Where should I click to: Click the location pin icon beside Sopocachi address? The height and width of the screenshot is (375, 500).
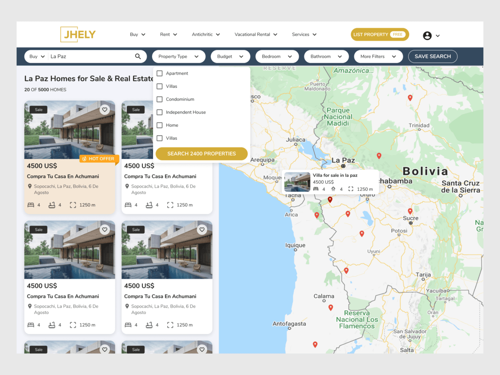pos(30,186)
